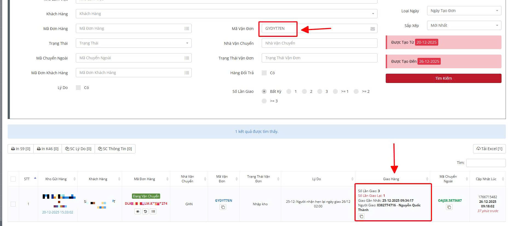Click '1 kết quả được tìm thấy.' banner text

coord(257,132)
